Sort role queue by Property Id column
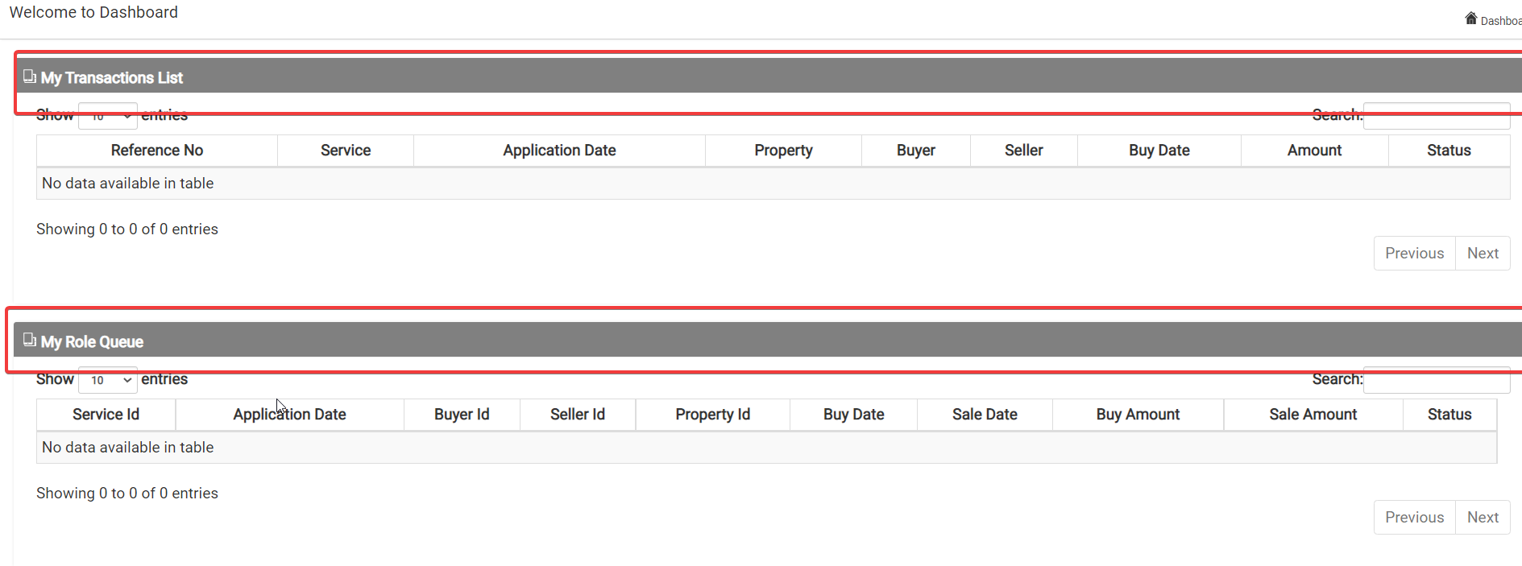Screen dimensions: 1522x566 (712, 415)
